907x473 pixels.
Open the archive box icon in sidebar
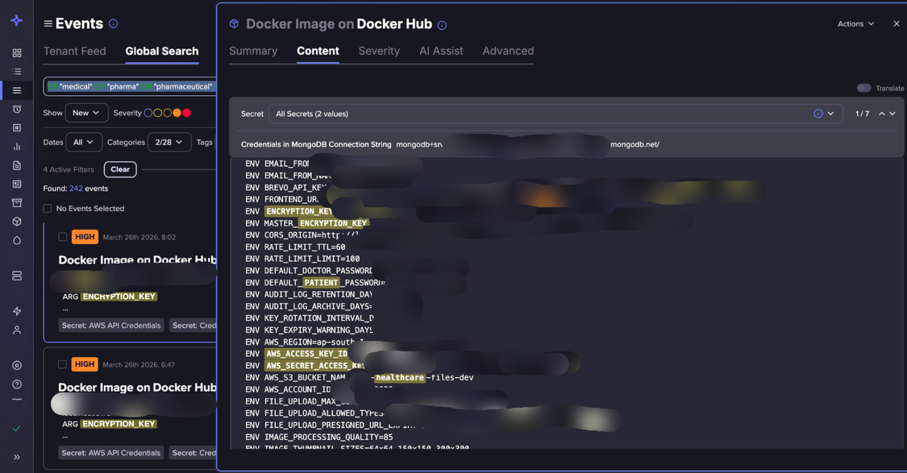(17, 202)
